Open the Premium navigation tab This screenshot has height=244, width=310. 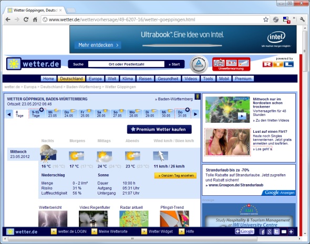point(243,79)
